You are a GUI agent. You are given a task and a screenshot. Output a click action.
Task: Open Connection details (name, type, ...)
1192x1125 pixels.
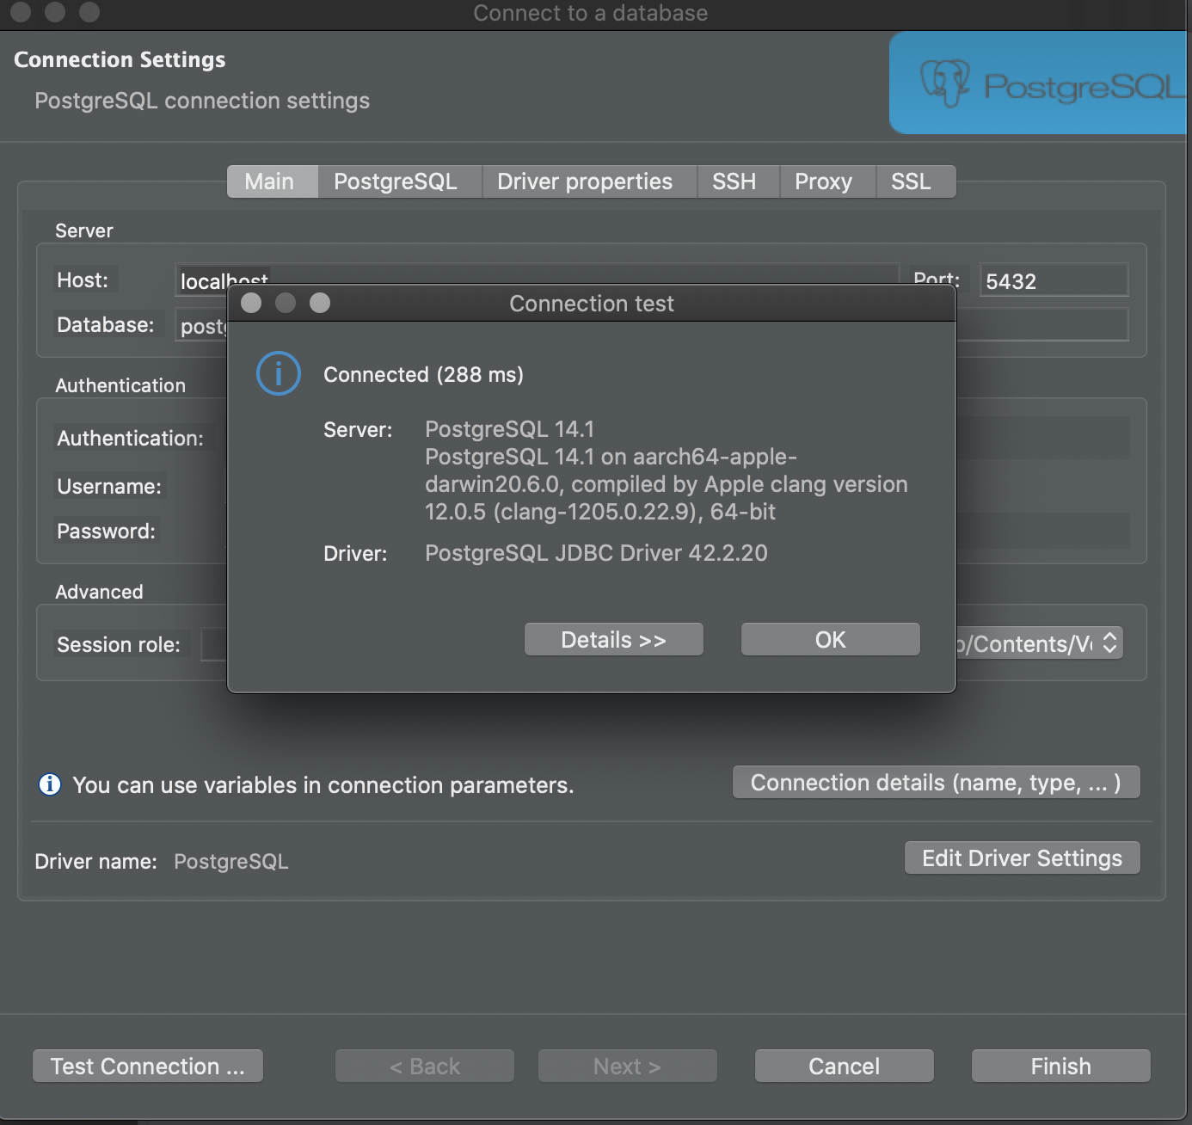click(937, 782)
